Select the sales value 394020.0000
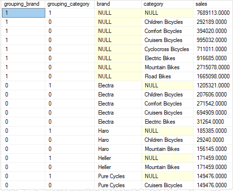 coord(213,31)
